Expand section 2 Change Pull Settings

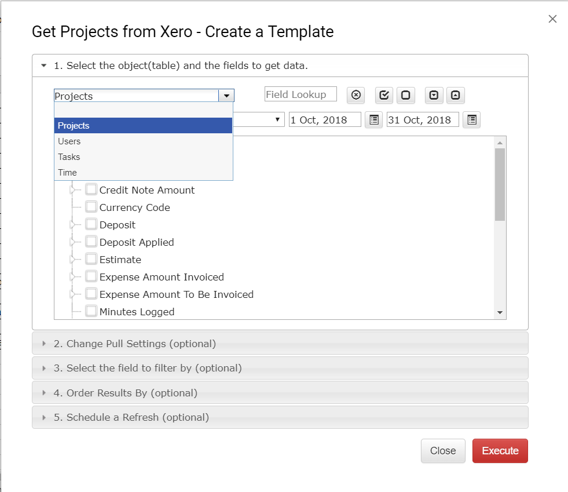(135, 344)
